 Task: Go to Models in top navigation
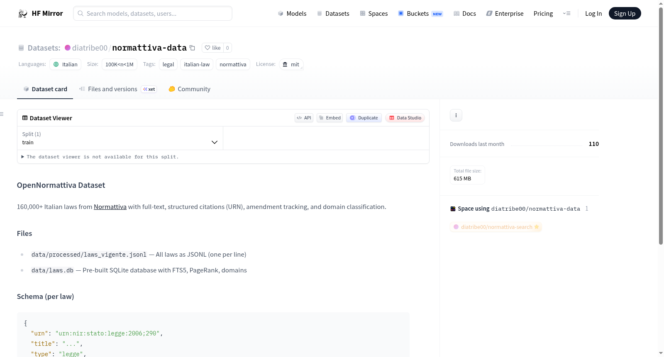[x=292, y=14]
